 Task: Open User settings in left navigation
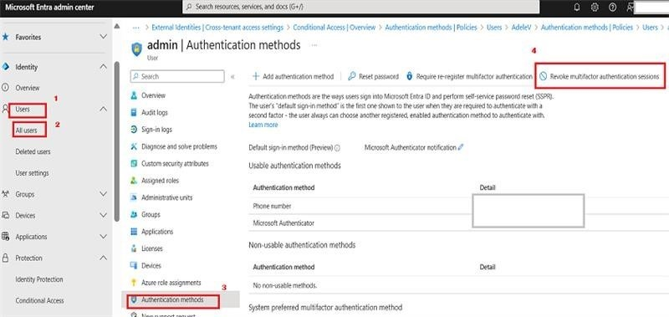(32, 173)
